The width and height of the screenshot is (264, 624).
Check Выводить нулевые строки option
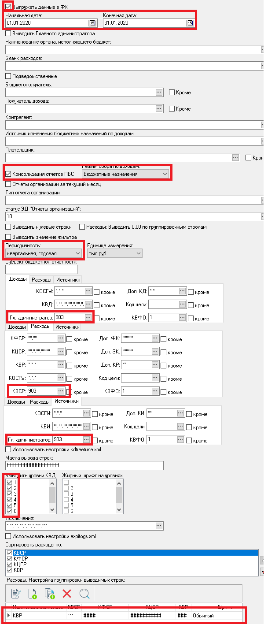[x=8, y=227]
